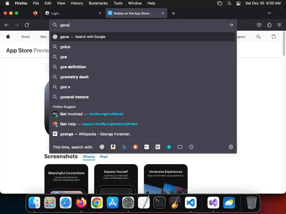Image resolution: width=286 pixels, height=214 pixels.
Task: Search open tabs via tabs icon
Action: pyautogui.click(x=180, y=147)
